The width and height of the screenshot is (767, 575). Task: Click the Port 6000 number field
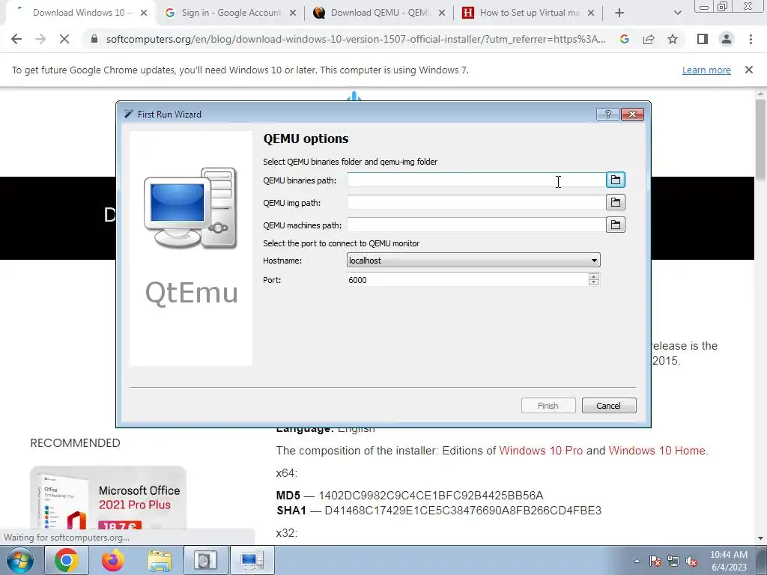(x=467, y=280)
